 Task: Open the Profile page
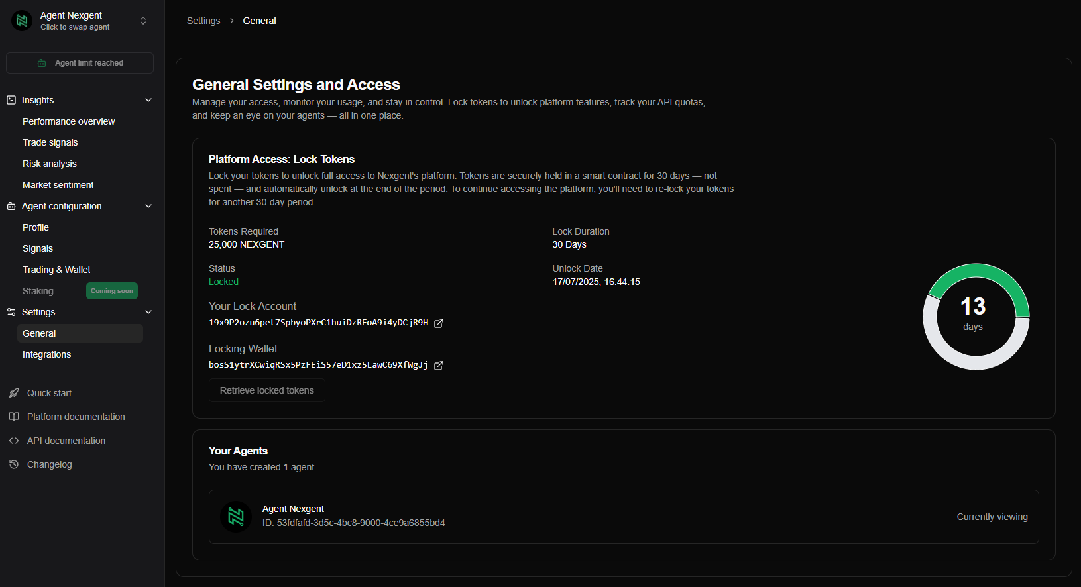[x=36, y=227]
